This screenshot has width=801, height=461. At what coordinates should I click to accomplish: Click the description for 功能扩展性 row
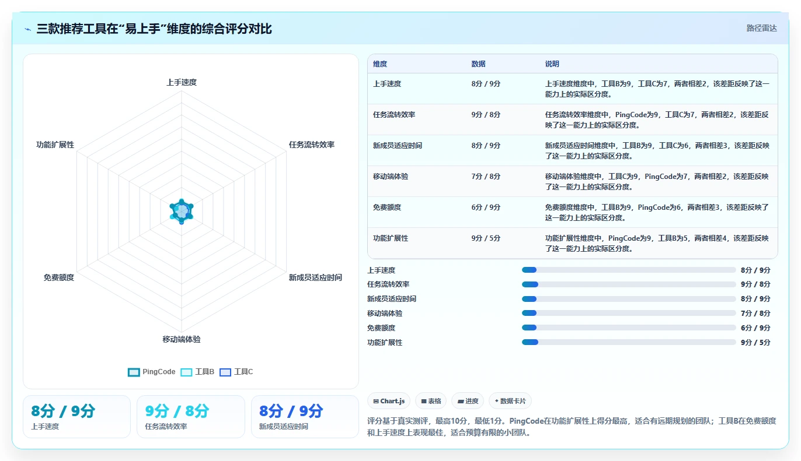[658, 244]
